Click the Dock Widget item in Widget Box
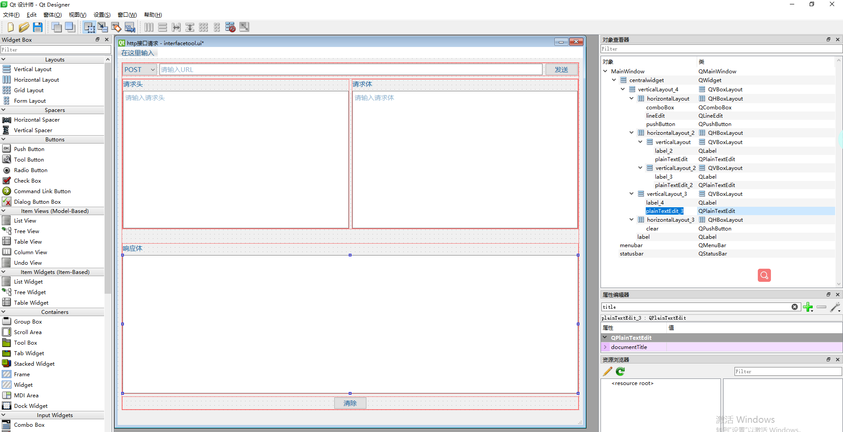843x432 pixels. pos(31,406)
